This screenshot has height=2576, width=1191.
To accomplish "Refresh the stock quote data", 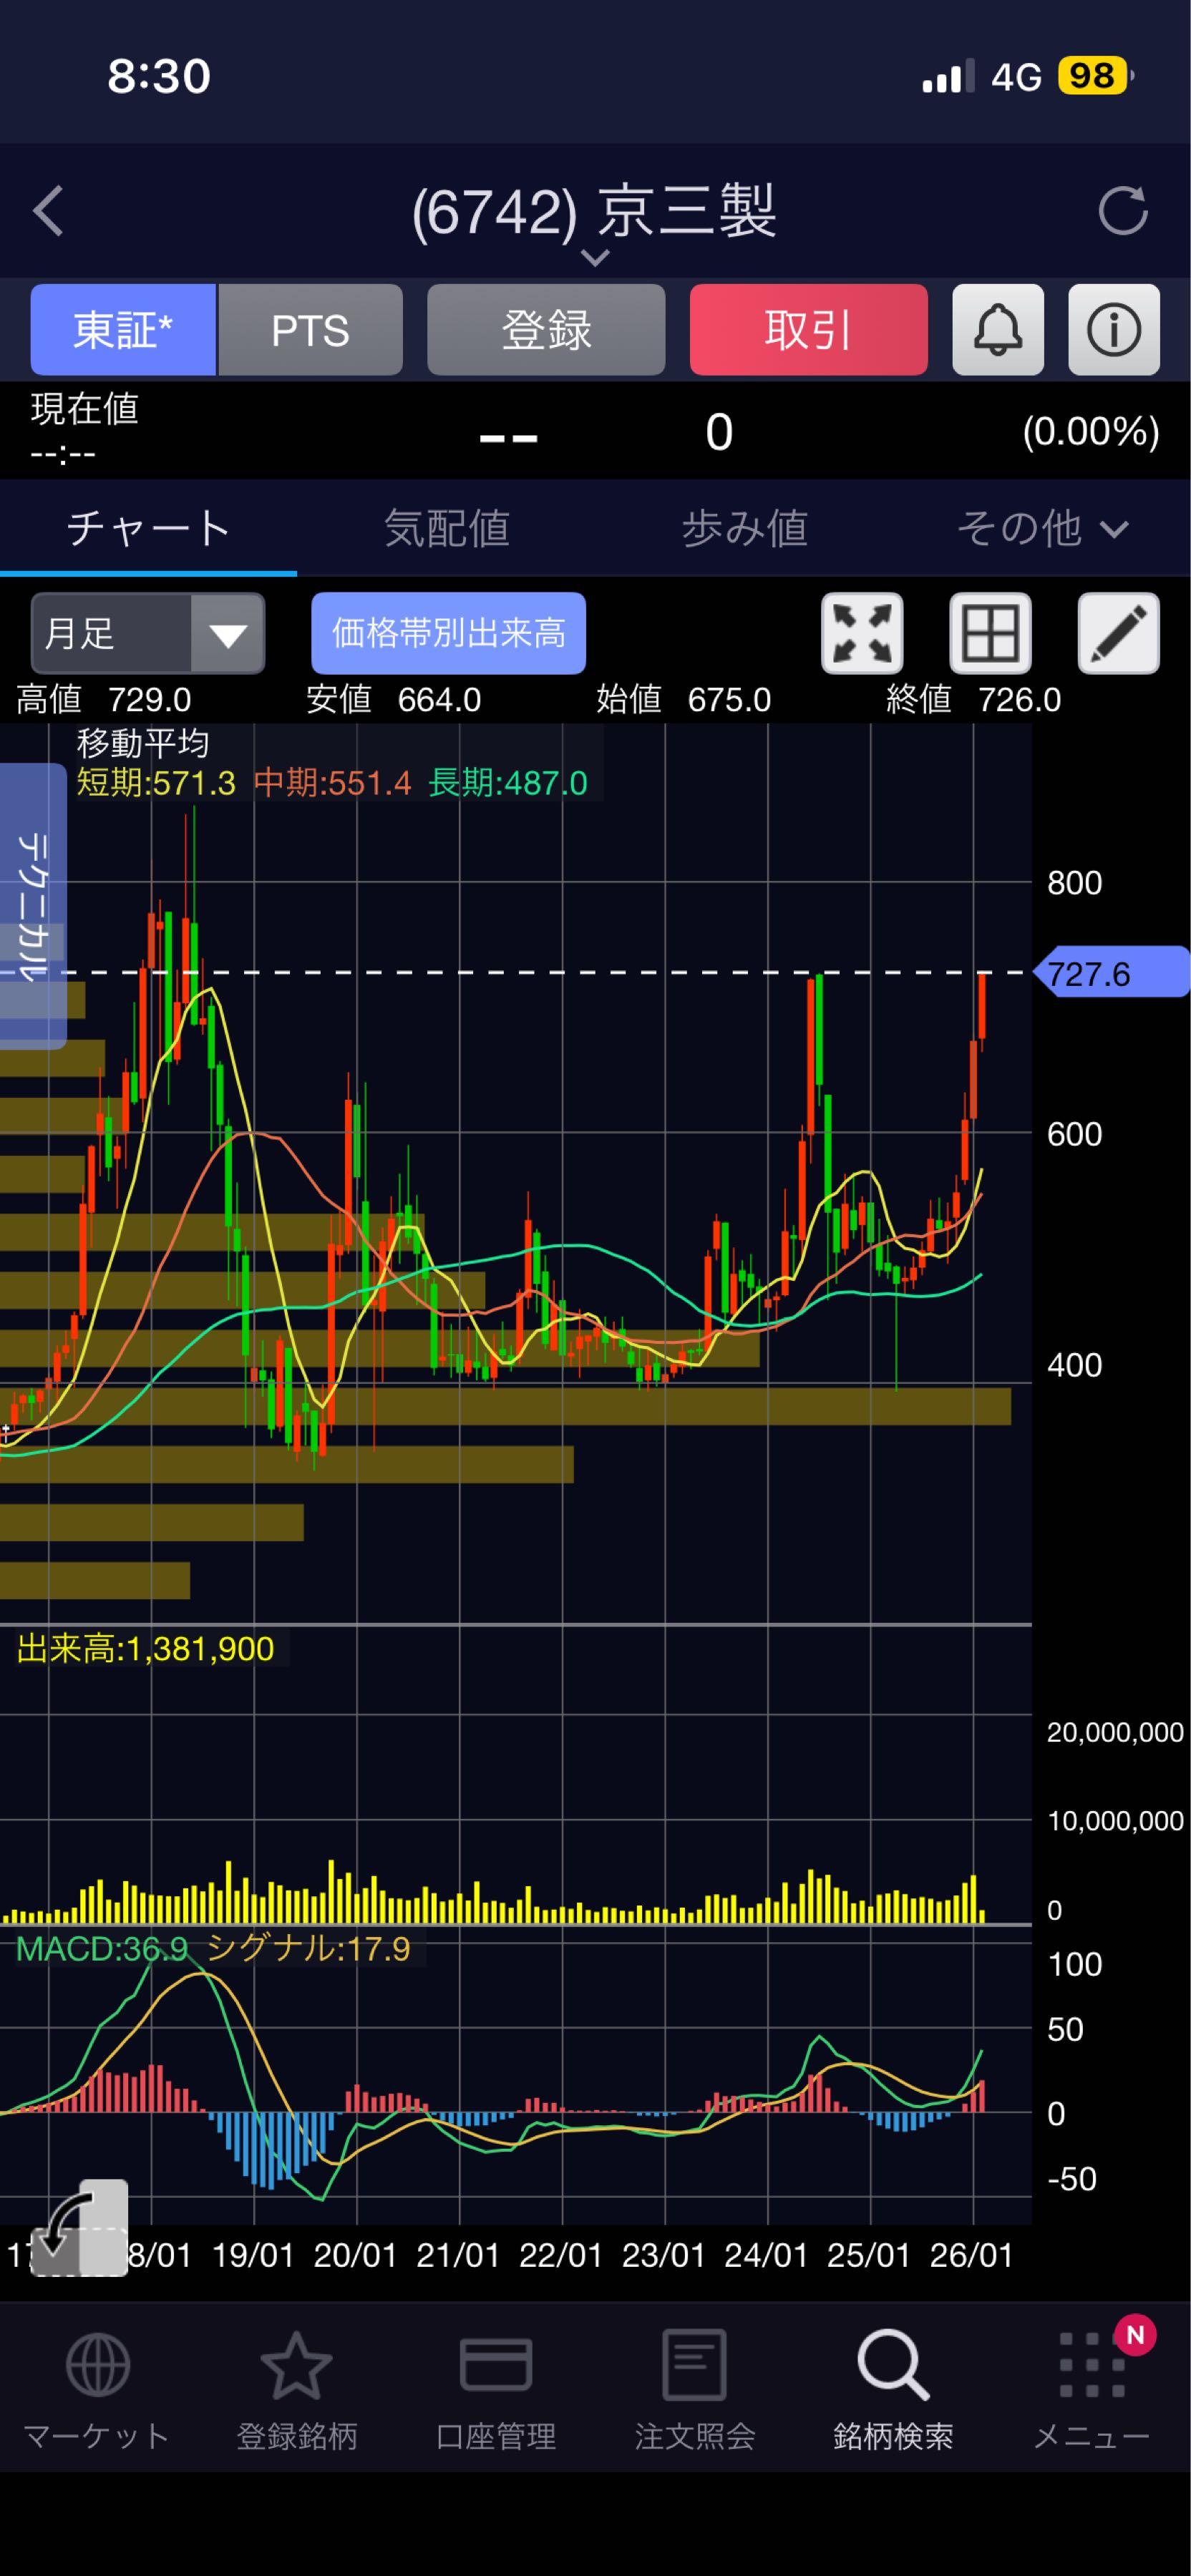I will pos(1122,211).
